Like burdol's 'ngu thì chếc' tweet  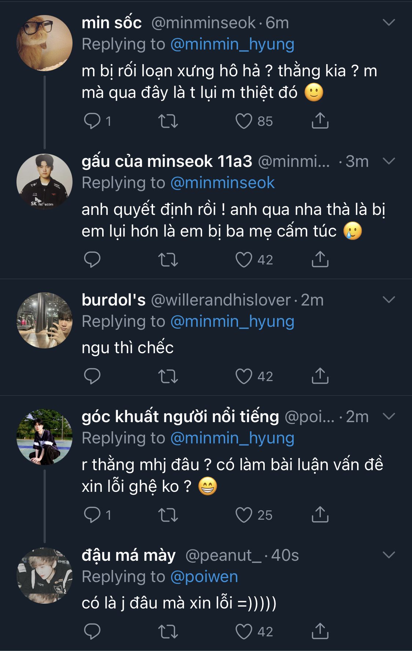coord(244,376)
